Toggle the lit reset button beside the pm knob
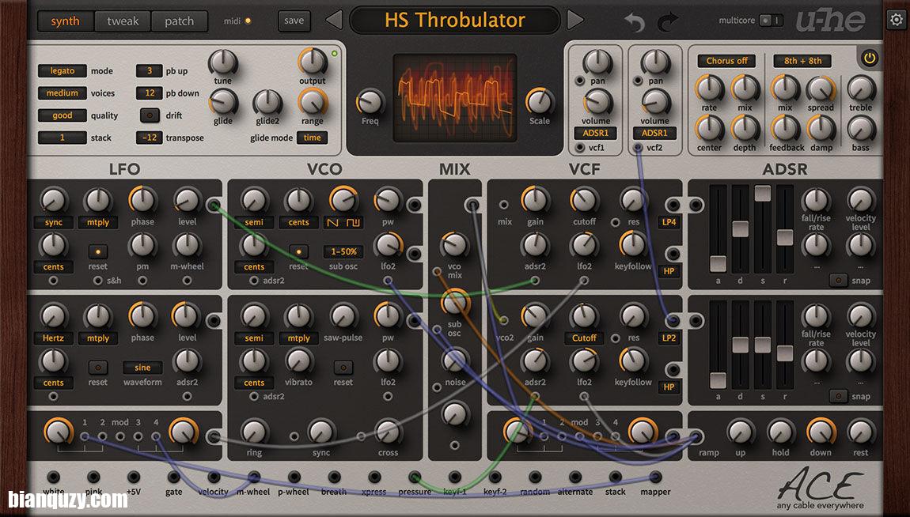This screenshot has width=910, height=517. [97, 252]
